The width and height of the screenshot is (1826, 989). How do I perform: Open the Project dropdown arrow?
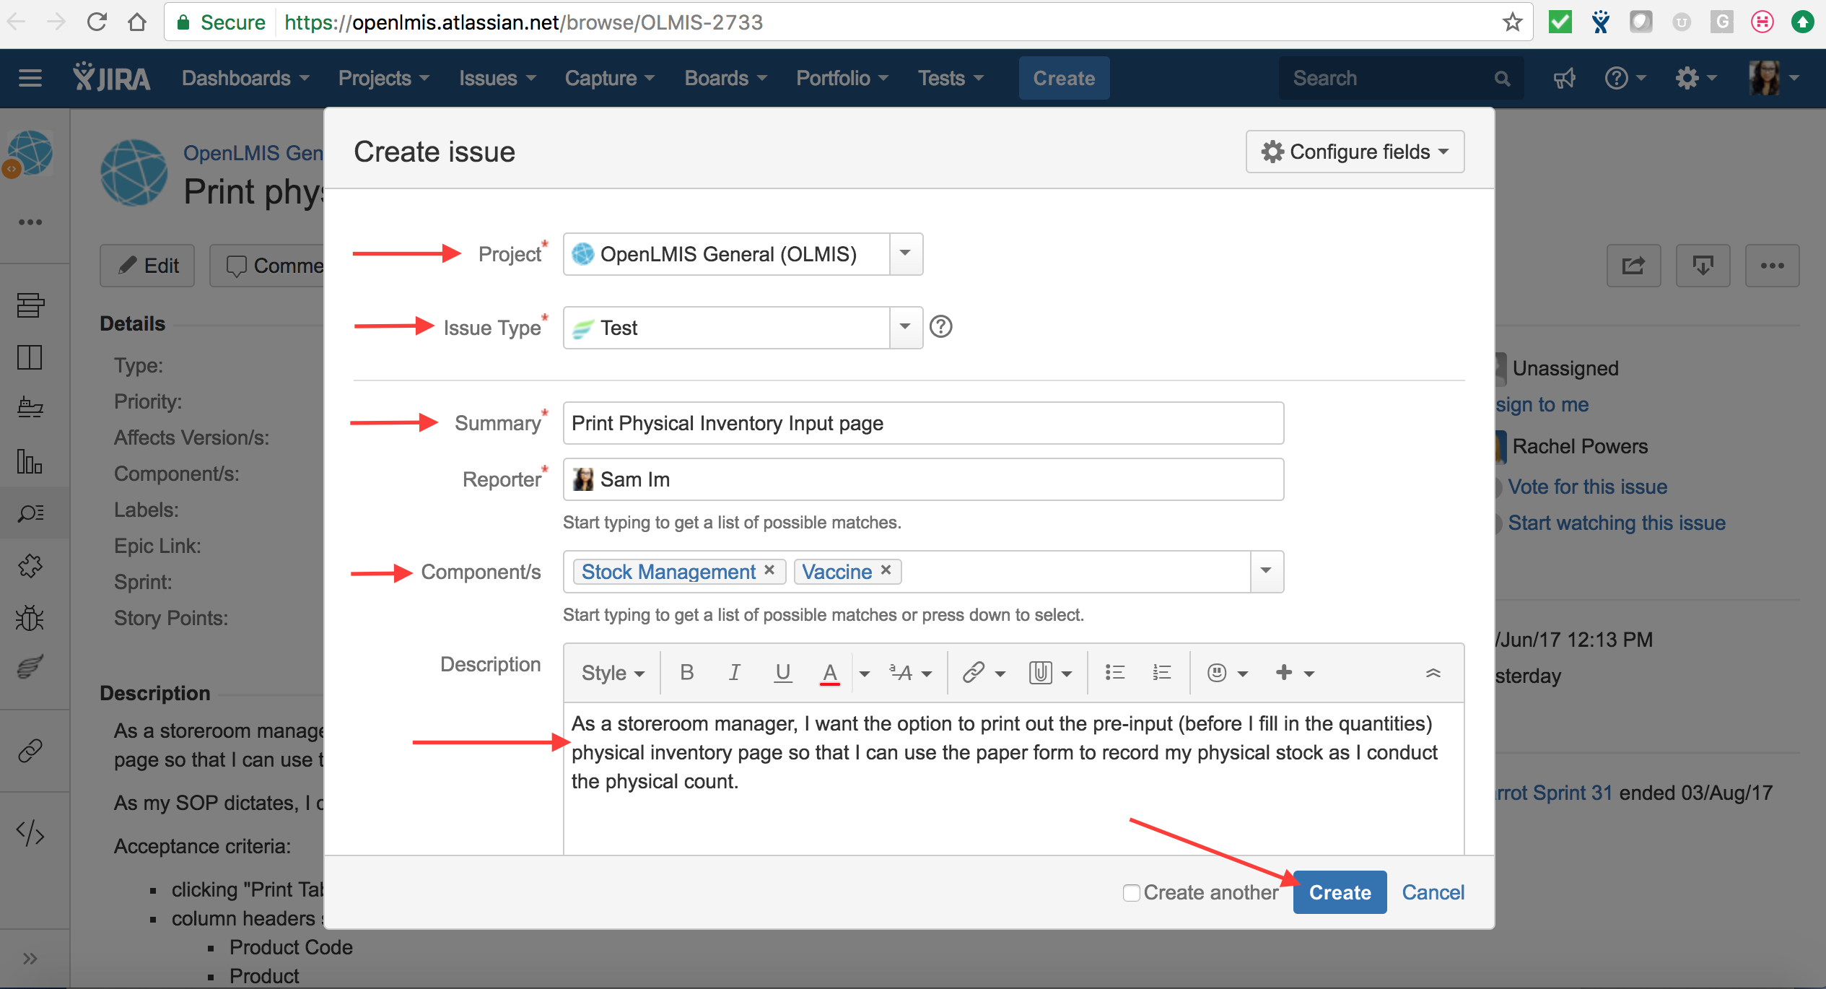pyautogui.click(x=905, y=253)
